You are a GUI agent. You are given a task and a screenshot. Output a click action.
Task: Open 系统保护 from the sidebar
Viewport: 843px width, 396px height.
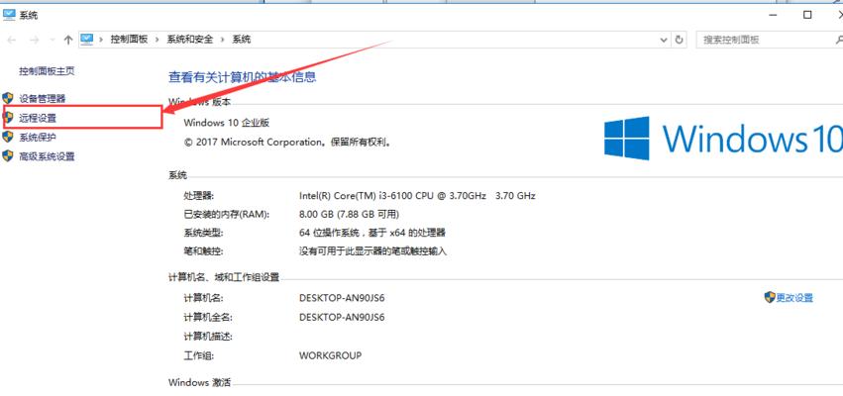click(38, 138)
